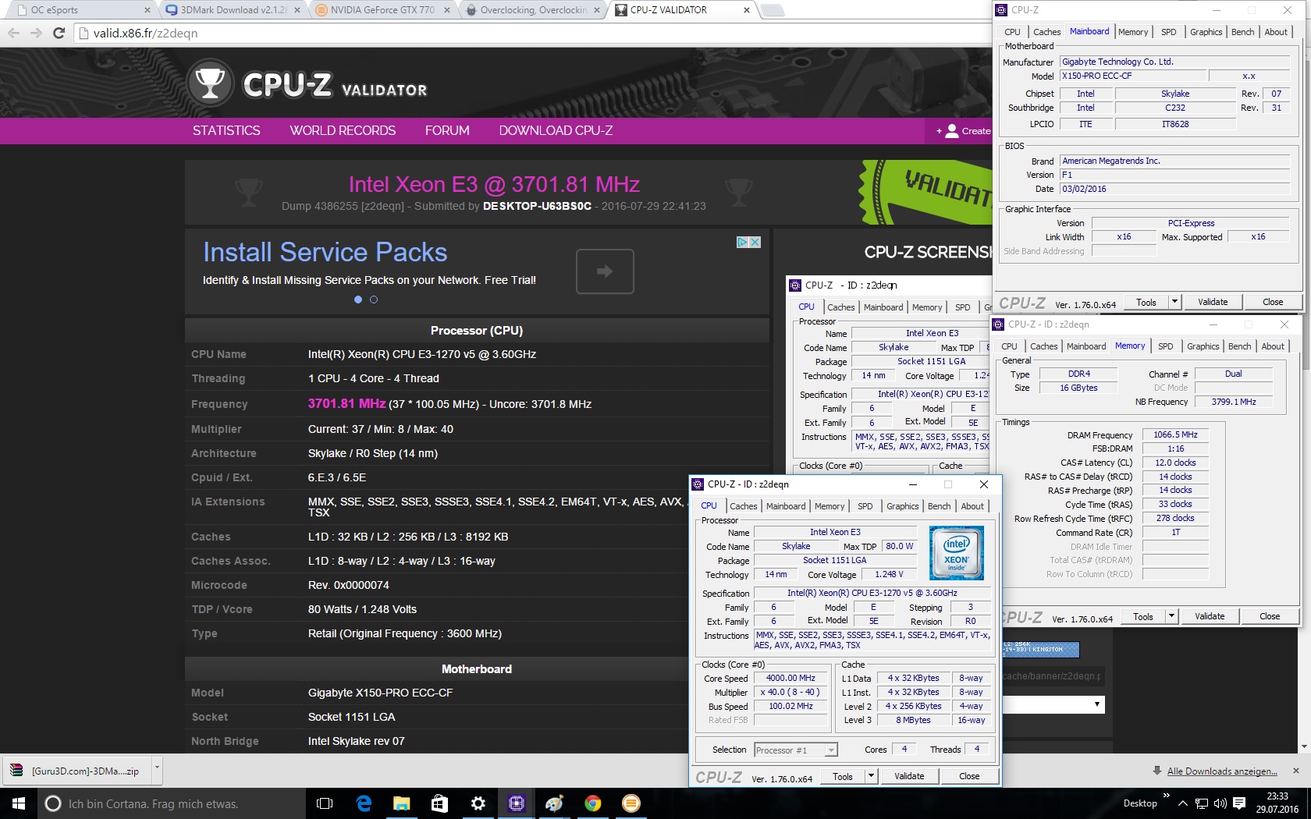Open Caches tab in front CPU-Z window

[743, 506]
